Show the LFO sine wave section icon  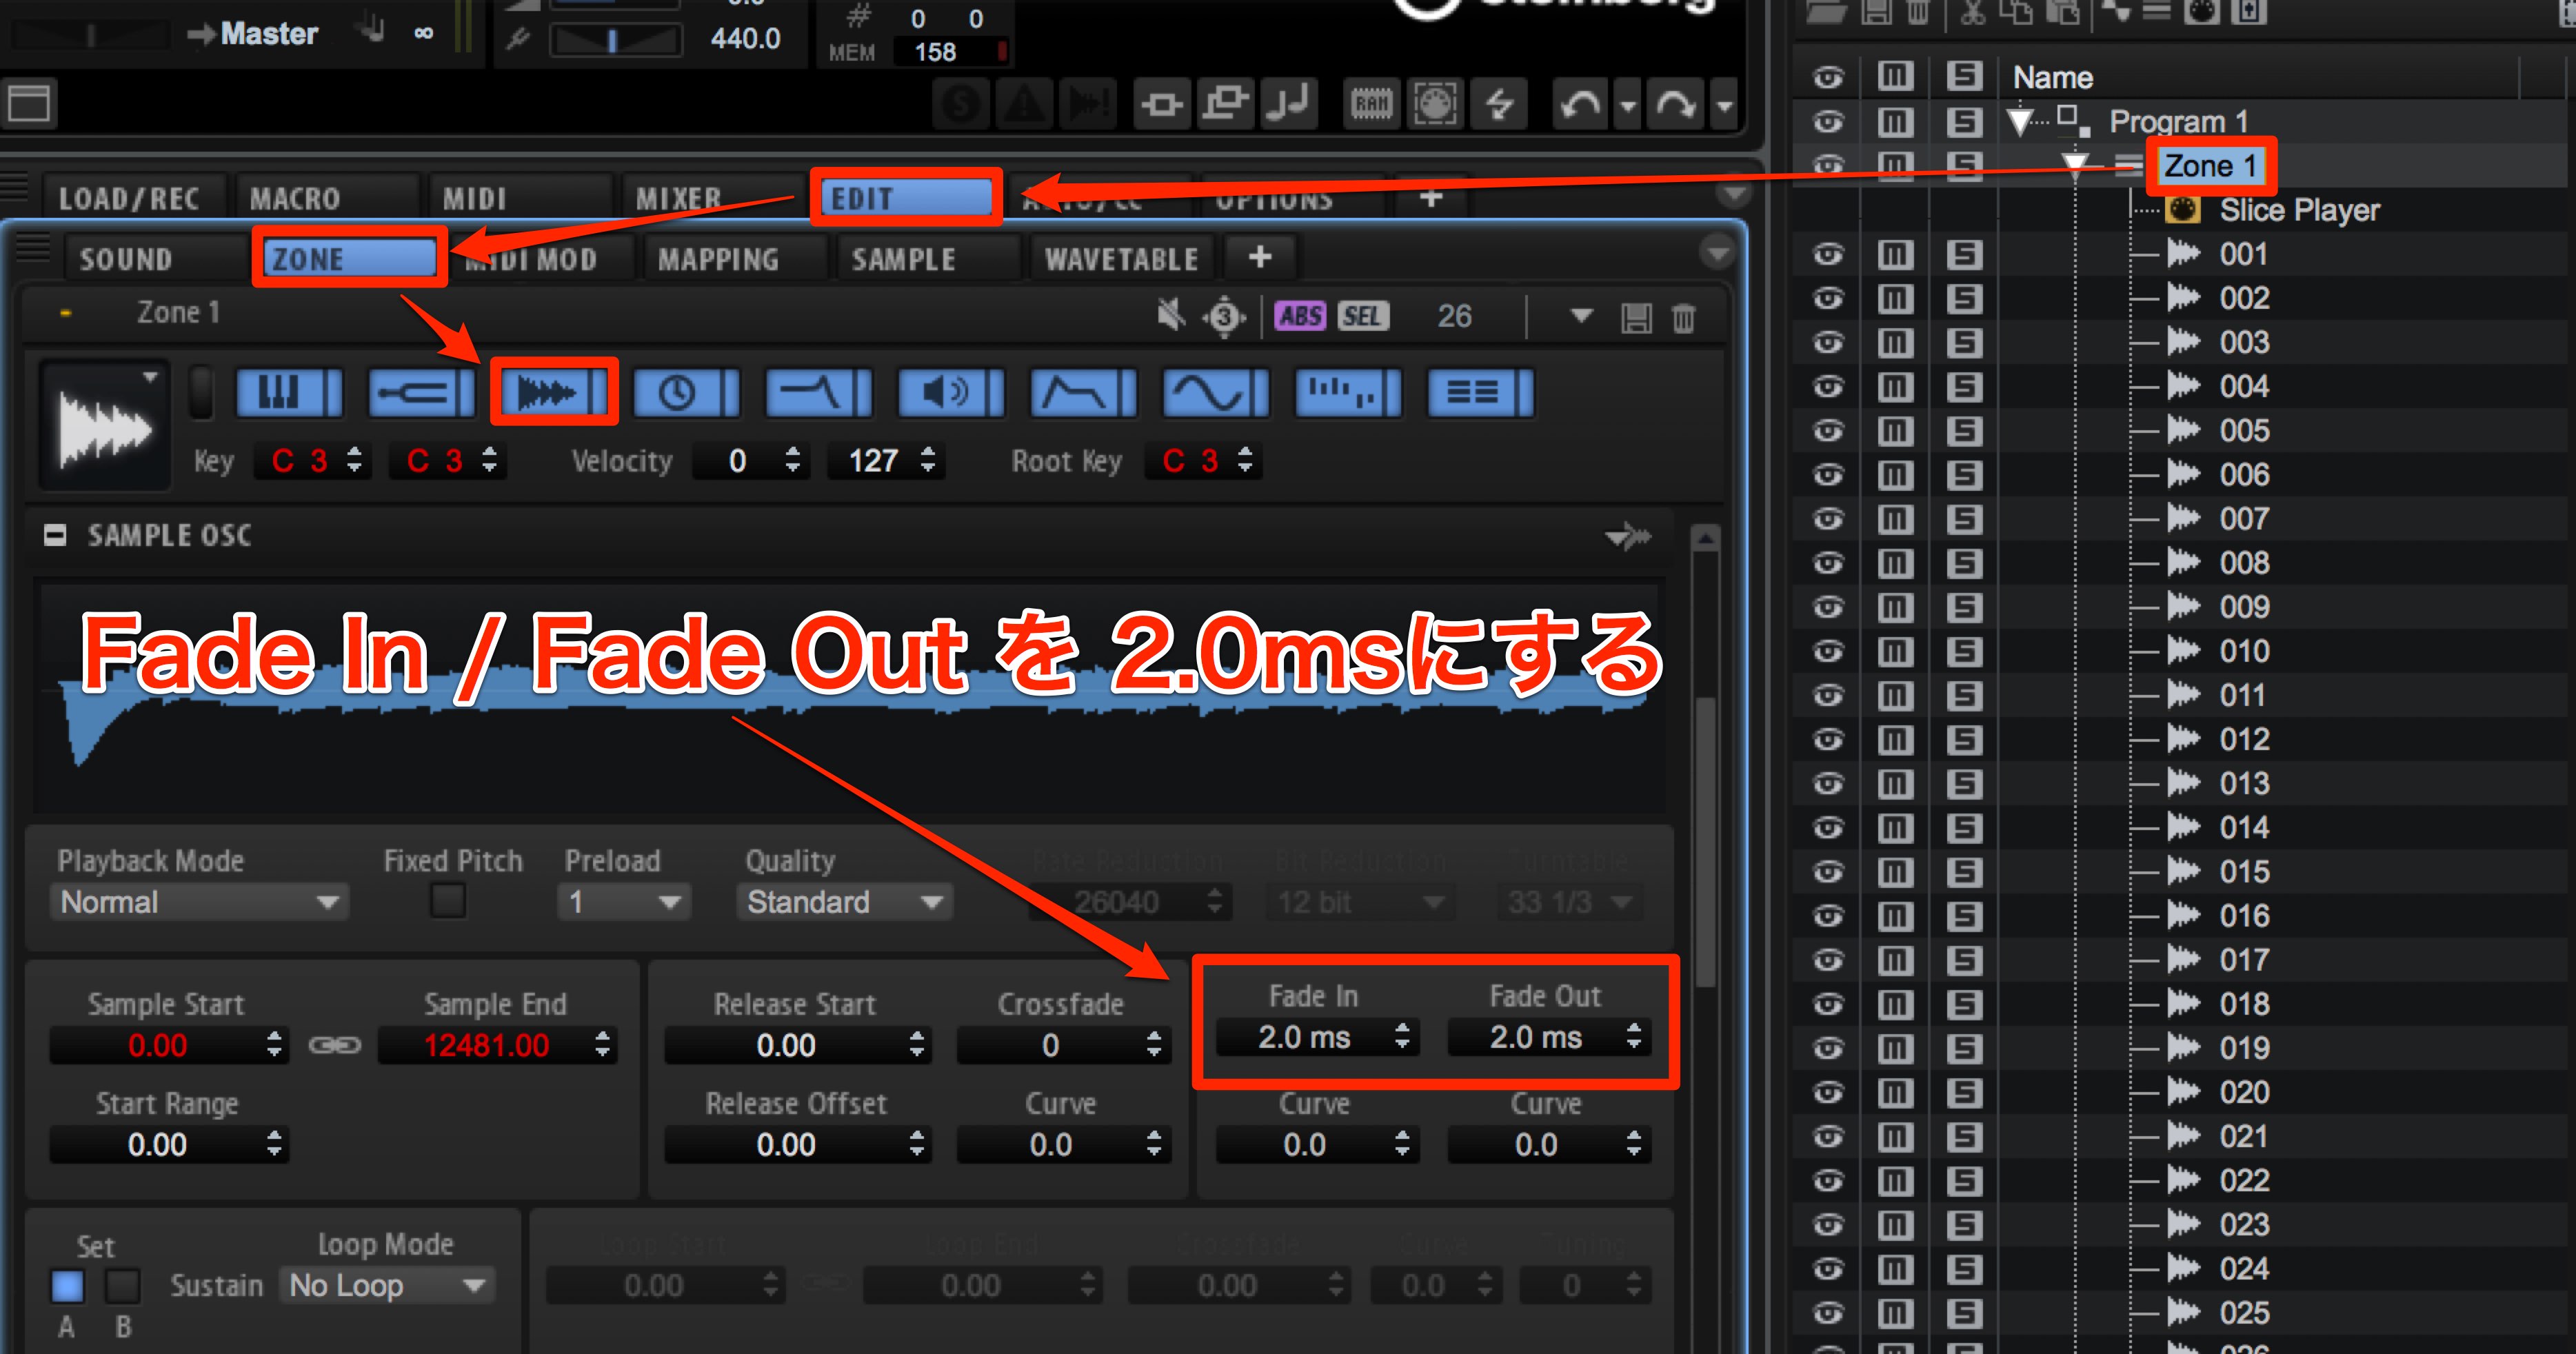(x=1215, y=393)
